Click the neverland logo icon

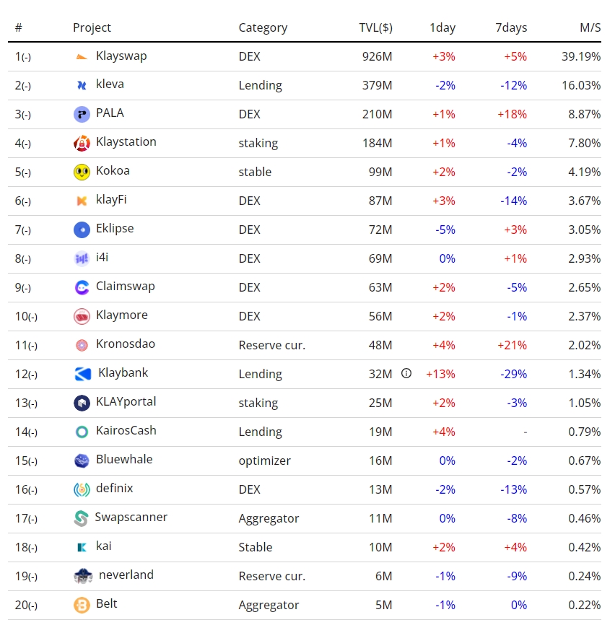[83, 576]
